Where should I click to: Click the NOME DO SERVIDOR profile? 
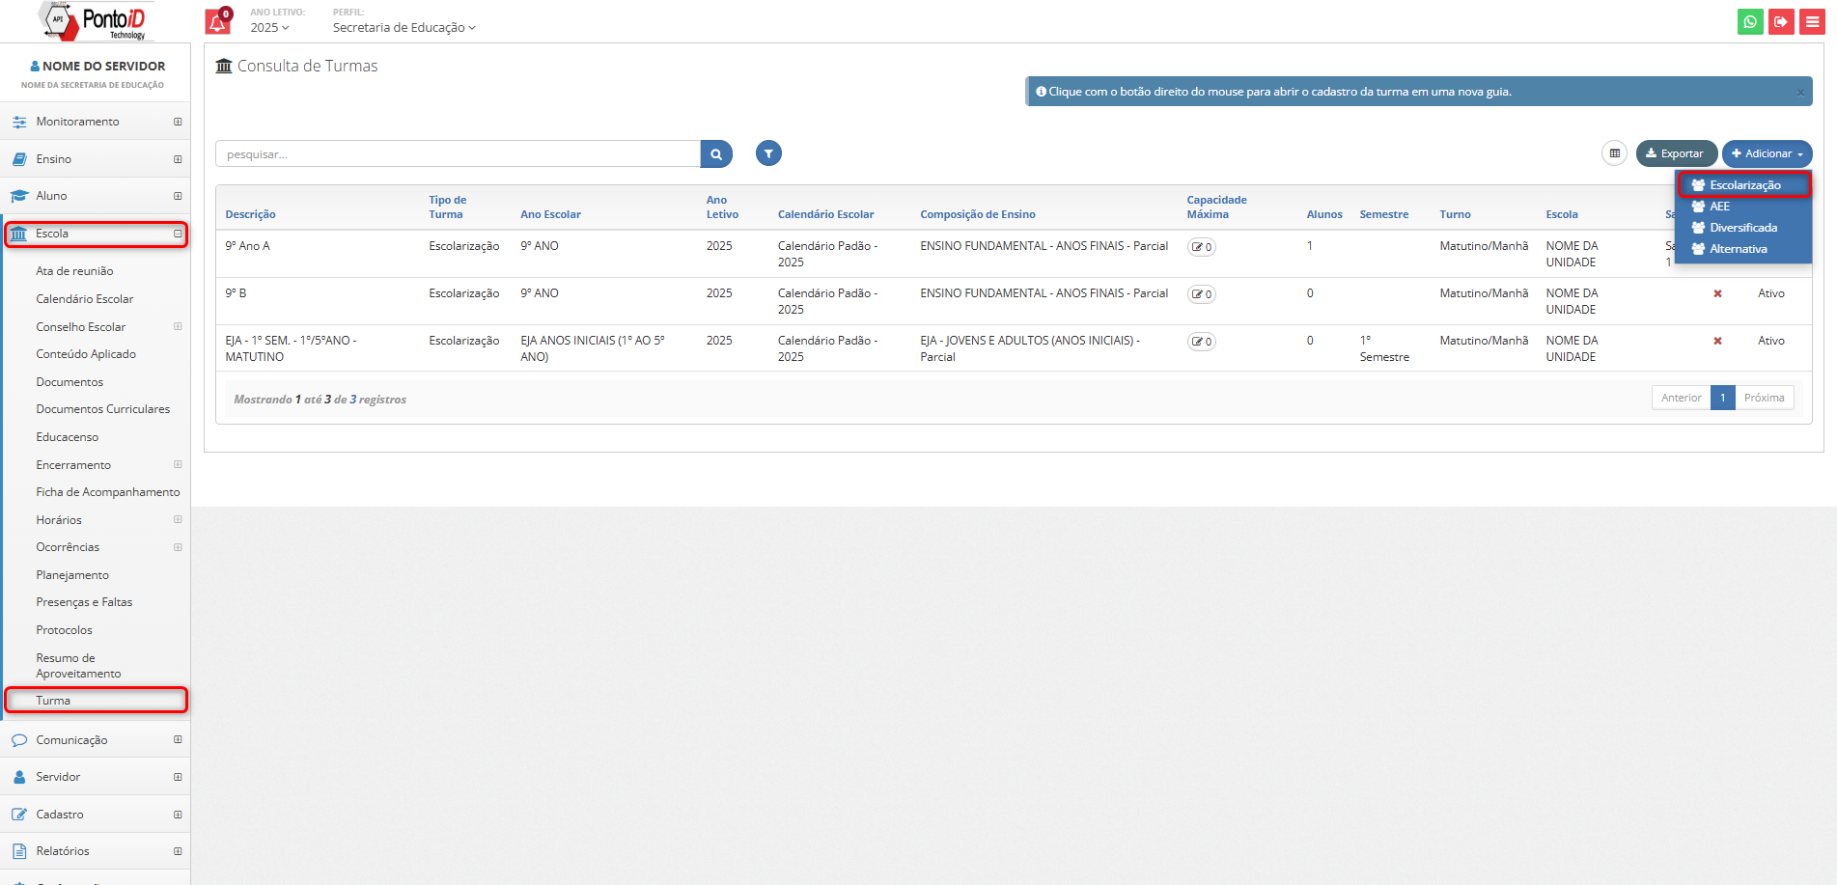(97, 66)
